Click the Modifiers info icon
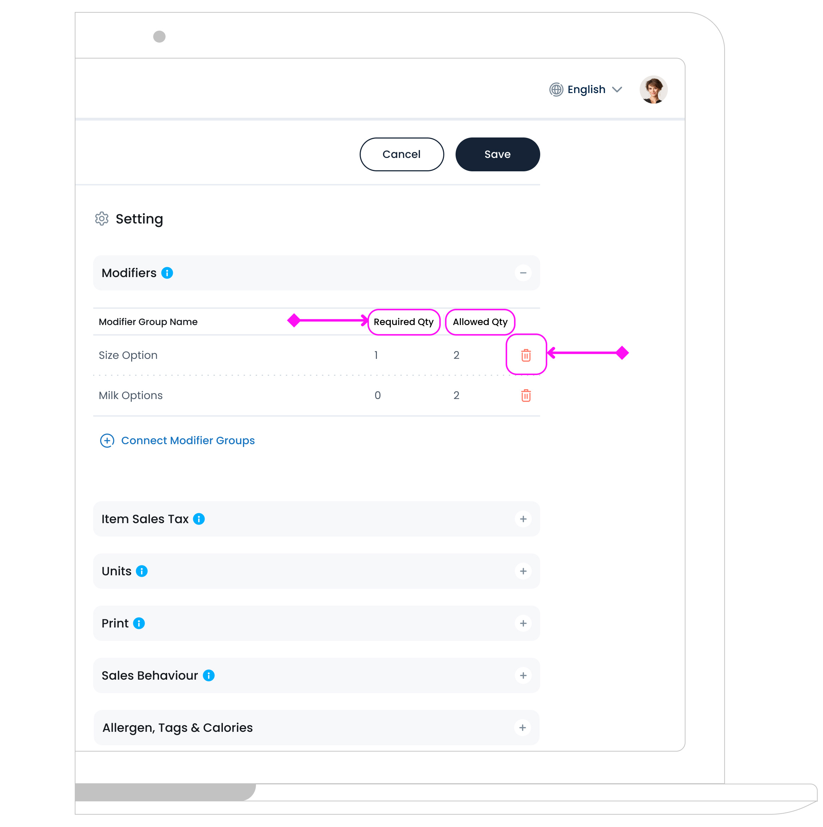The width and height of the screenshot is (823, 827). [167, 273]
